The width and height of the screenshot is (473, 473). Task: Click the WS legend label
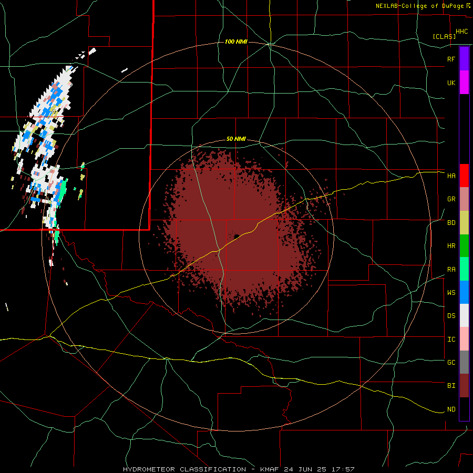click(x=451, y=293)
